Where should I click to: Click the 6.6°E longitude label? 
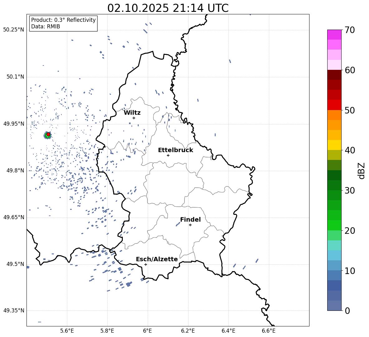[x=269, y=331]
